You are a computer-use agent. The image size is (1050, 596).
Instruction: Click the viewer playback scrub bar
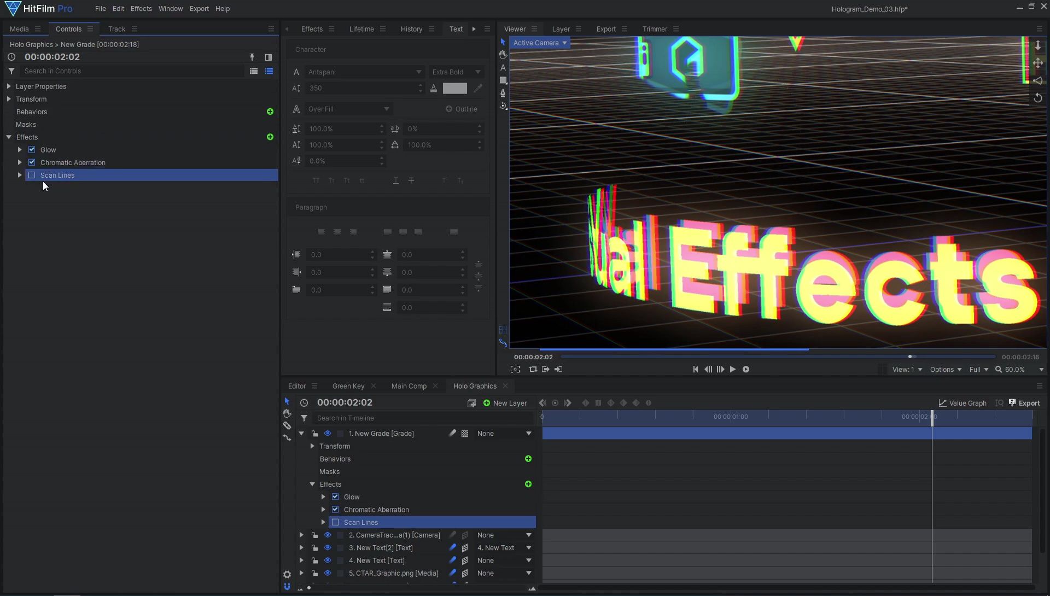(x=777, y=357)
